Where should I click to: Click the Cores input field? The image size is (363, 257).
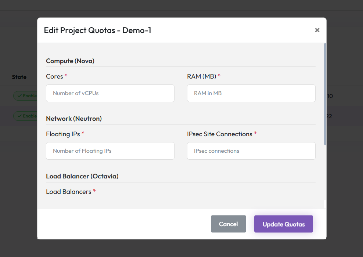pyautogui.click(x=110, y=93)
